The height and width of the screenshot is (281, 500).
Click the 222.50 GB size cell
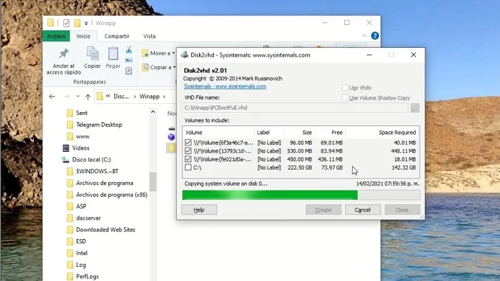pyautogui.click(x=299, y=167)
